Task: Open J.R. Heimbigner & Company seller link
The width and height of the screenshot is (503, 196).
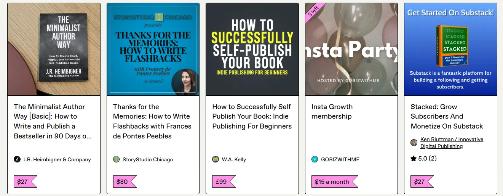Action: tap(57, 159)
